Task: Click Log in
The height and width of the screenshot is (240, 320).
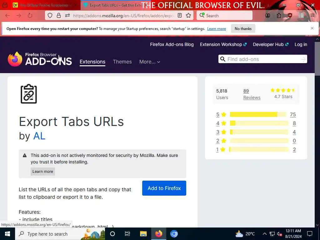Action: 301,44
